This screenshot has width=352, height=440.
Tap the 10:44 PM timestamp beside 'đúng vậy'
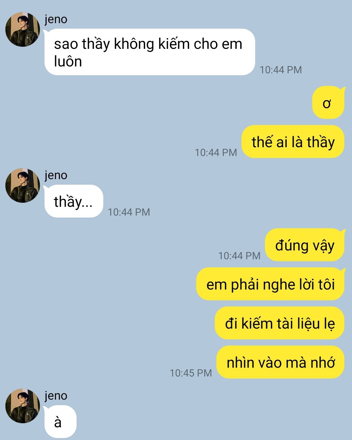point(239,256)
